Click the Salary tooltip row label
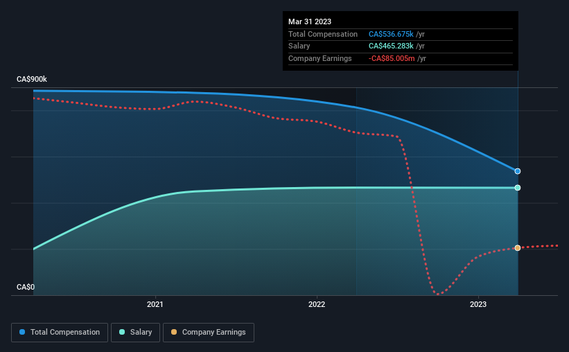 pyautogui.click(x=299, y=46)
